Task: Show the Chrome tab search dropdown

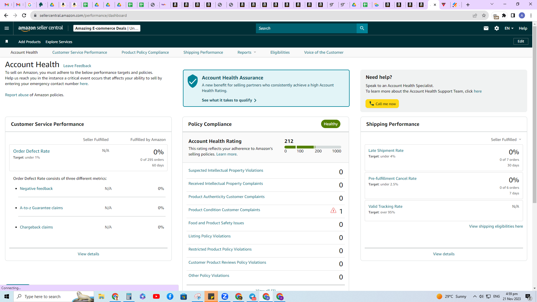Action: (x=492, y=4)
